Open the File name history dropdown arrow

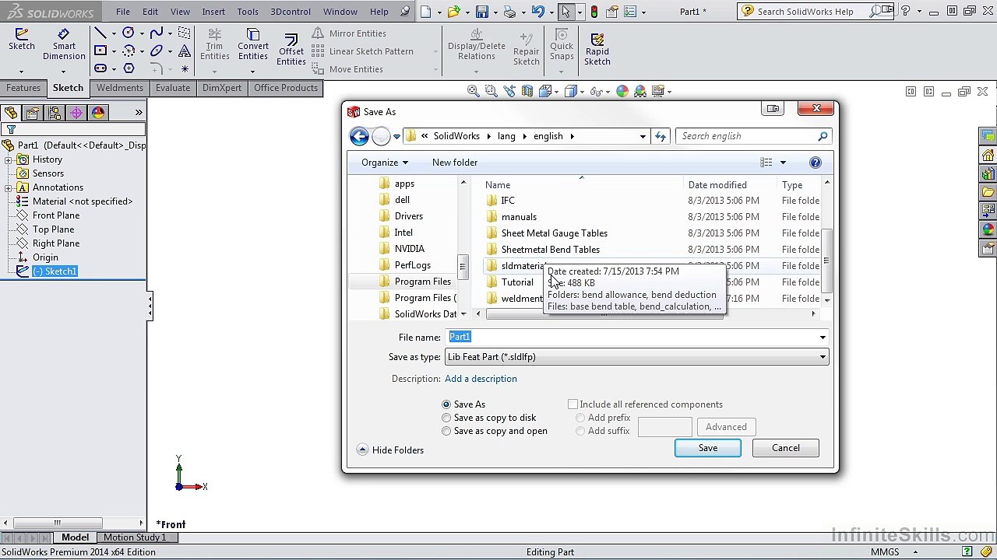pyautogui.click(x=823, y=337)
